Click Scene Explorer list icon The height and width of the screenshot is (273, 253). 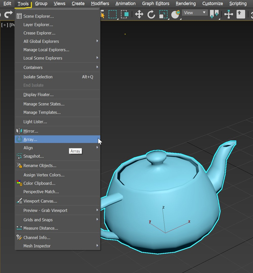point(19,16)
